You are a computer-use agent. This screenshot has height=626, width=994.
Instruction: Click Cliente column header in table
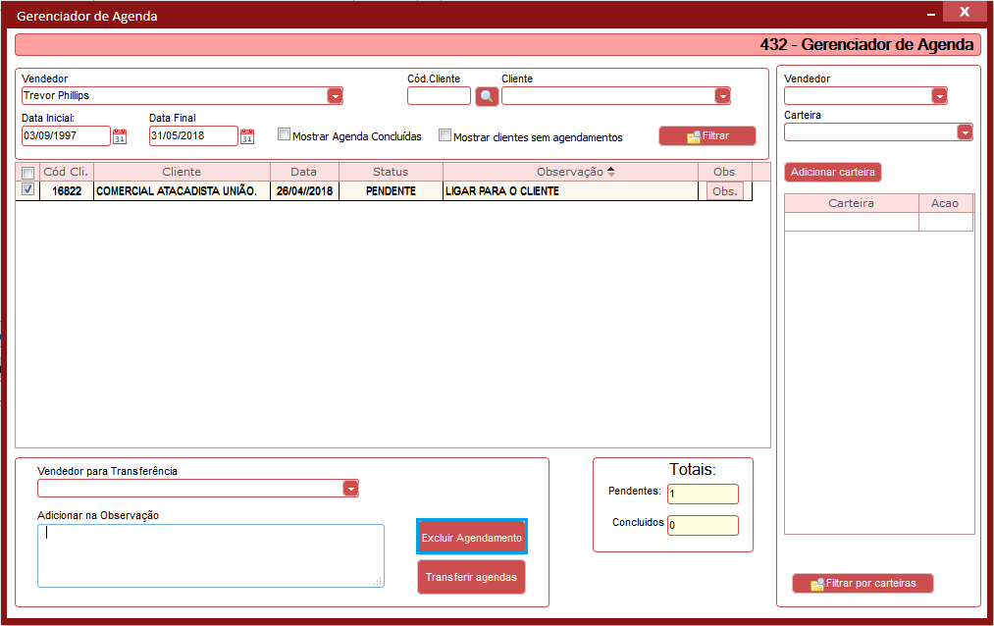click(182, 172)
